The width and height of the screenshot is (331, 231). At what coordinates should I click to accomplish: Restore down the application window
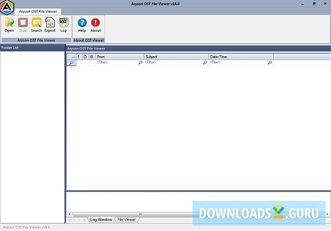[314, 4]
